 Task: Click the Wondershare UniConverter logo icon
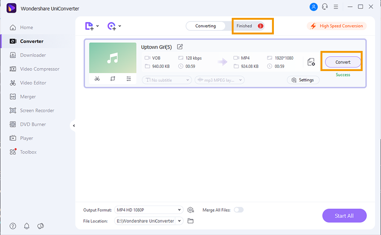tap(11, 8)
